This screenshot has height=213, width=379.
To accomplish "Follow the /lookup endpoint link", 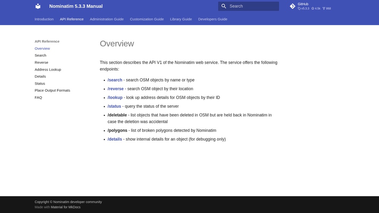I will pyautogui.click(x=115, y=97).
